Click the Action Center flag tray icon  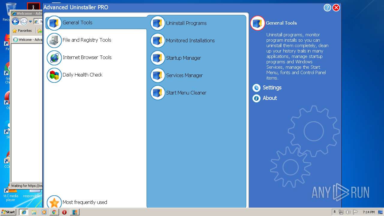click(355, 212)
